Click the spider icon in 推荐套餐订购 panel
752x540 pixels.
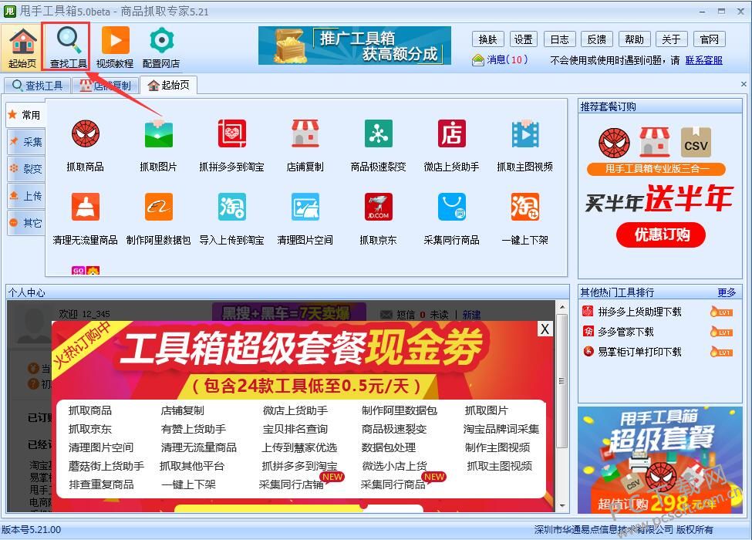tap(614, 143)
